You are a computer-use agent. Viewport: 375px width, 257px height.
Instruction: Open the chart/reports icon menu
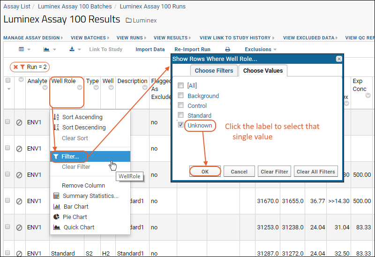point(47,49)
